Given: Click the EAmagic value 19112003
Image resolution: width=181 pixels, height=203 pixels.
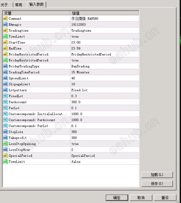Looking at the screenshot, I should tap(78, 25).
